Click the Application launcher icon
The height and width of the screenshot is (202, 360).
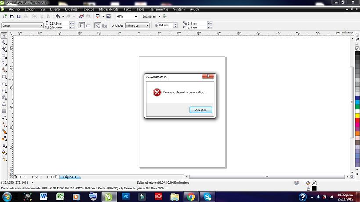point(97,17)
